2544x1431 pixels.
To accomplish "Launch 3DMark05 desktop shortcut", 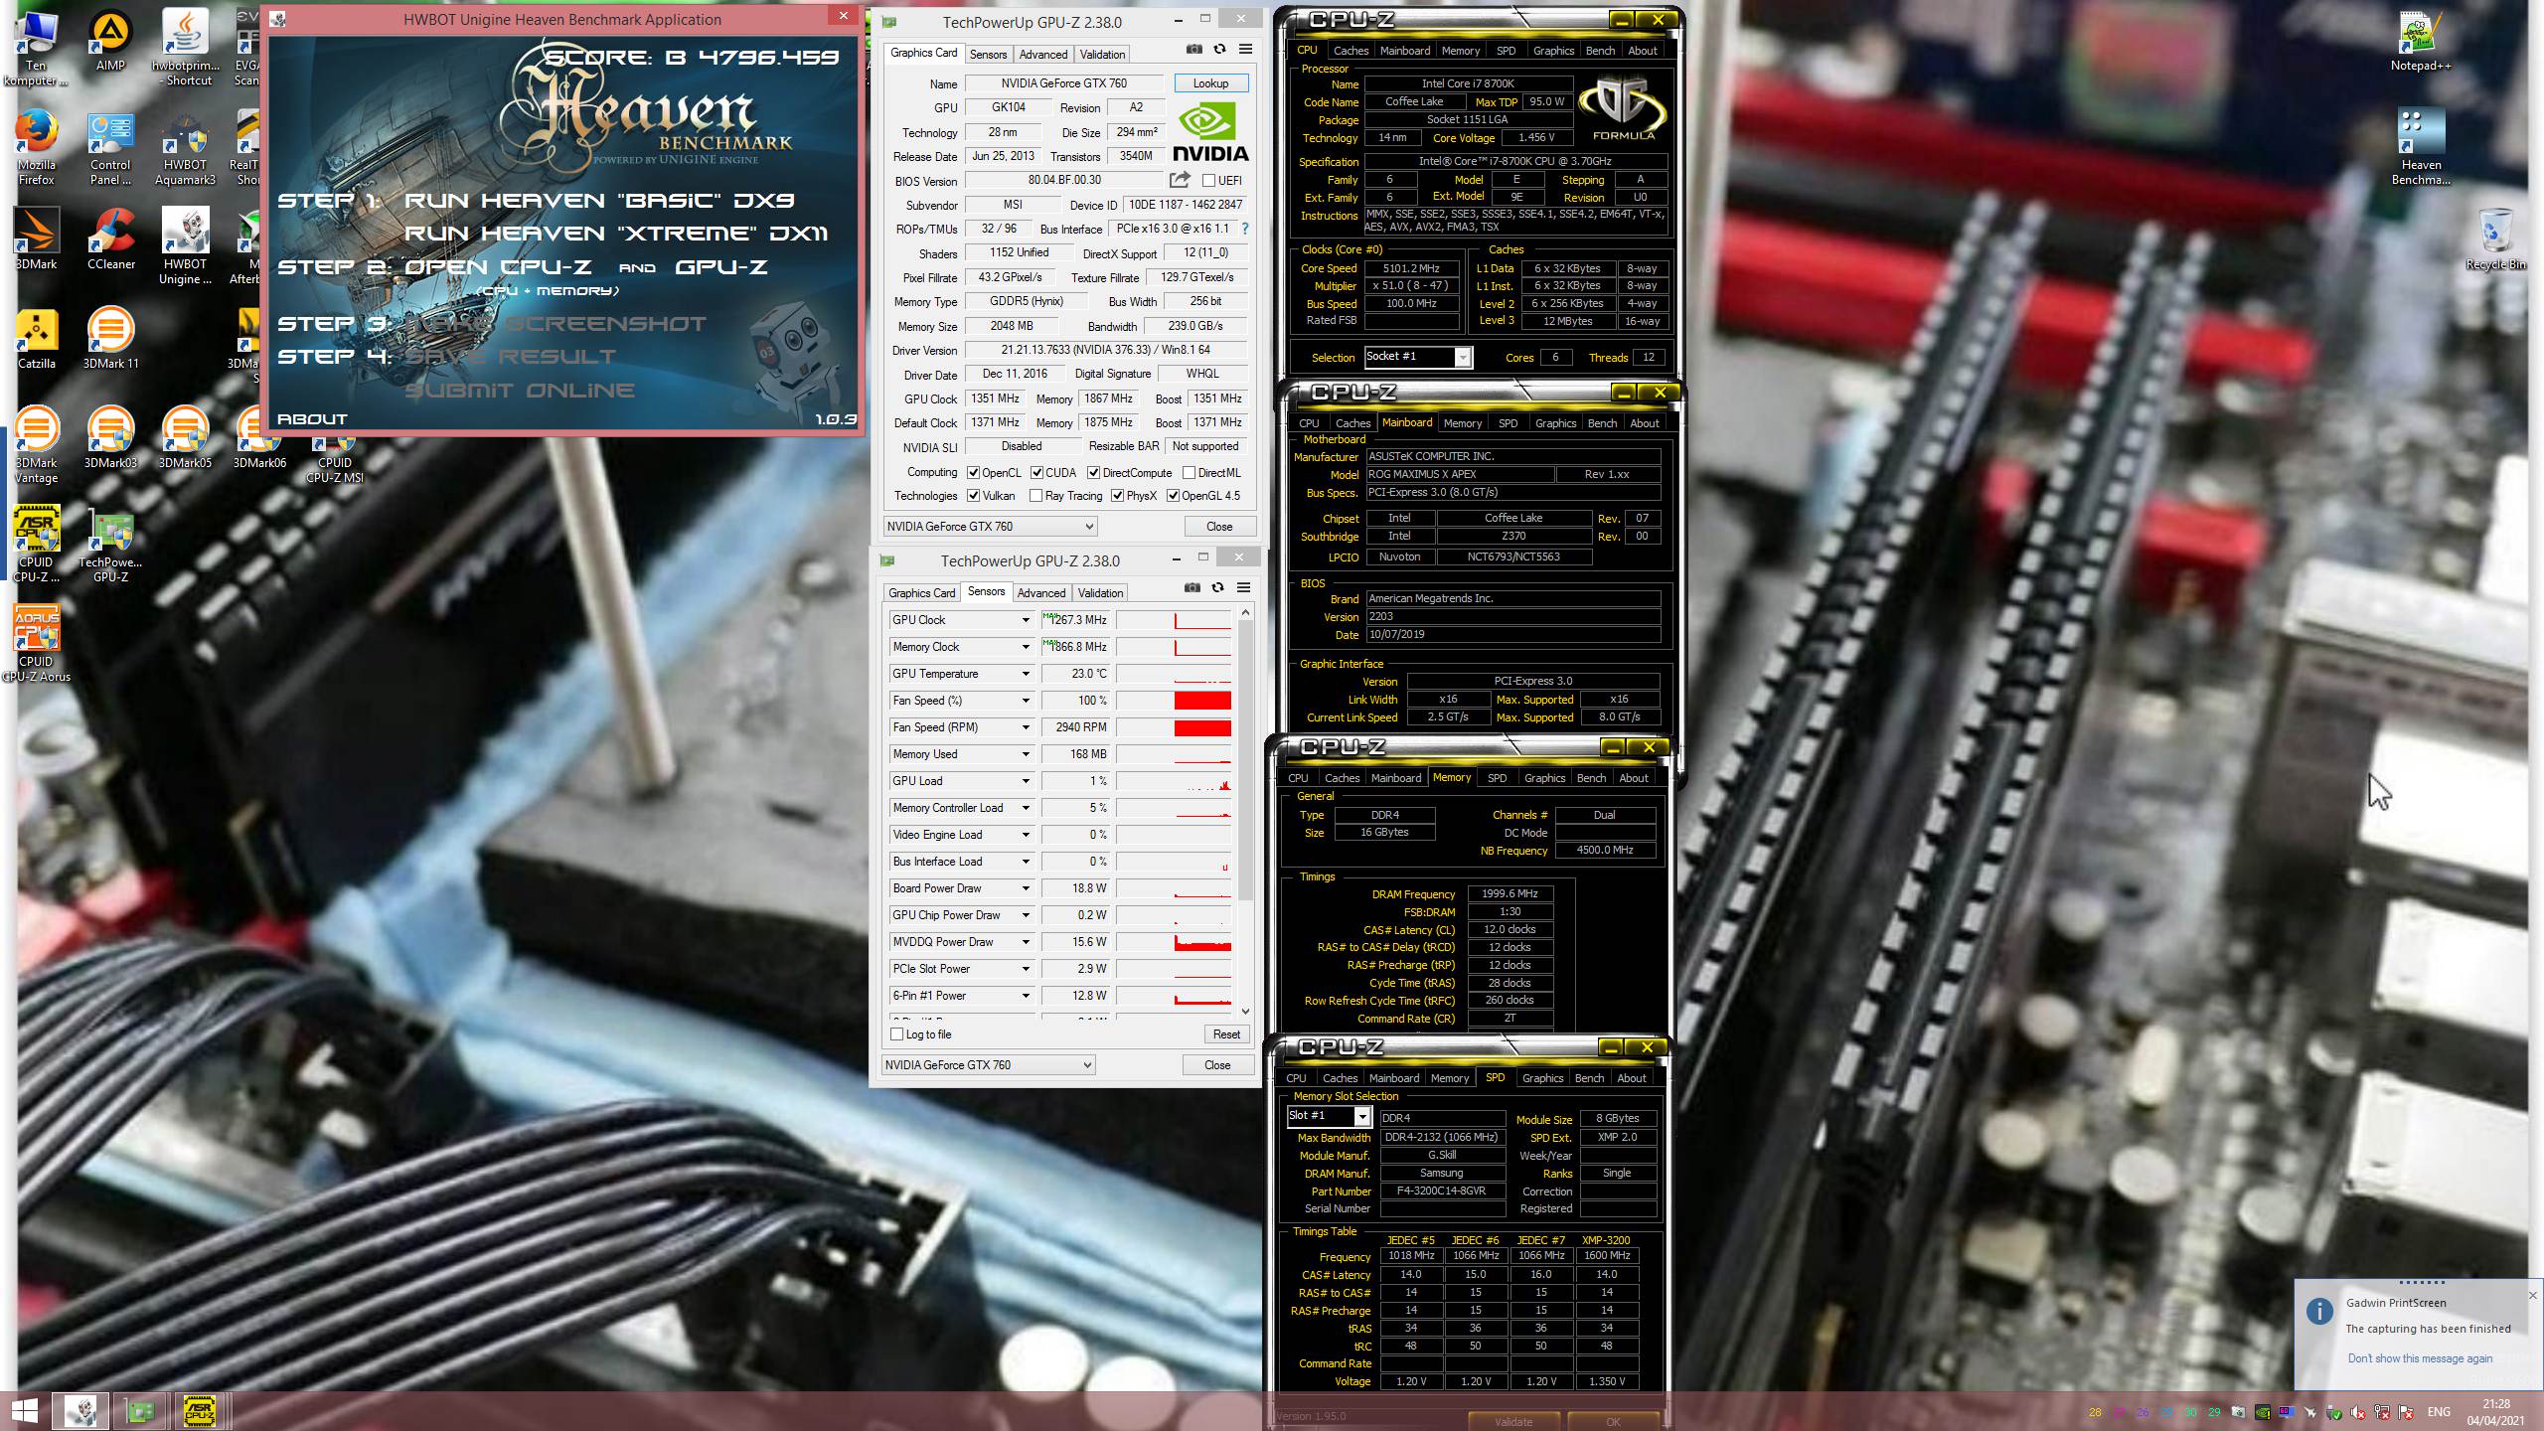I will pyautogui.click(x=185, y=437).
